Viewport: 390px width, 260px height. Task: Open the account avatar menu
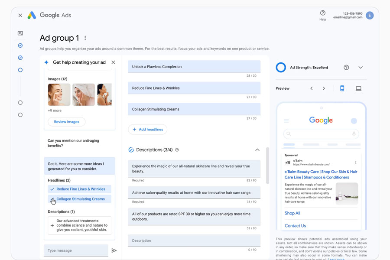(x=369, y=16)
